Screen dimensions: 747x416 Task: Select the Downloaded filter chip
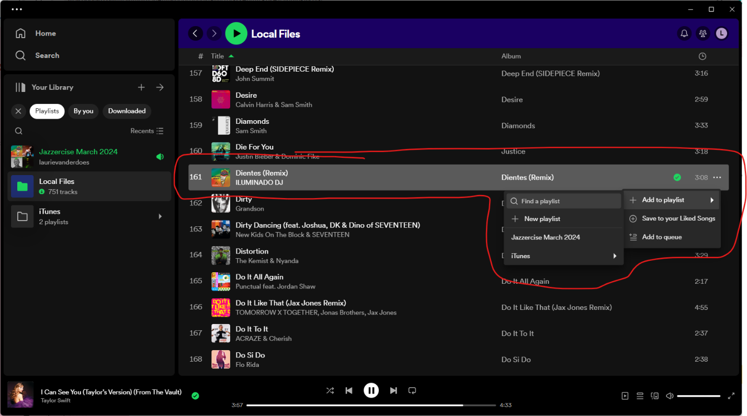pyautogui.click(x=127, y=111)
